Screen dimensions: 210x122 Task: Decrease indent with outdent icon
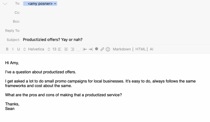pyautogui.click(x=85, y=49)
